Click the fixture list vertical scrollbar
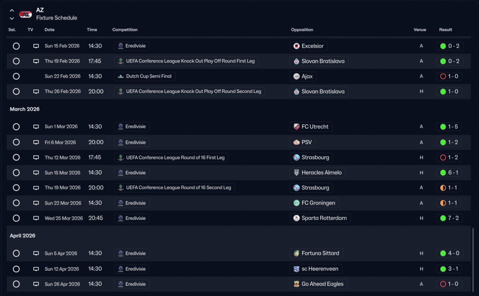Viewport: 479px width, 296px height. click(x=473, y=258)
